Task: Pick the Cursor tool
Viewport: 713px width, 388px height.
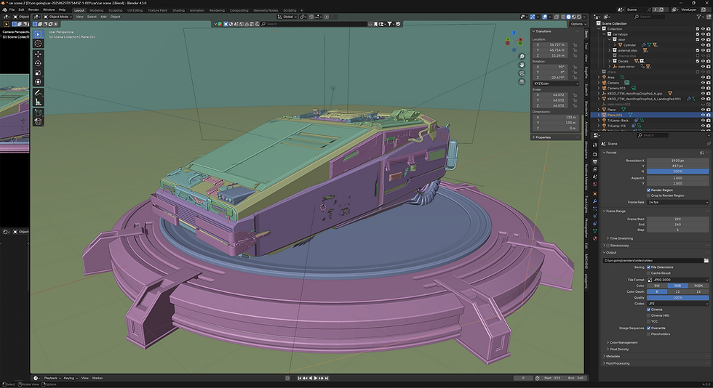Action: click(39, 44)
